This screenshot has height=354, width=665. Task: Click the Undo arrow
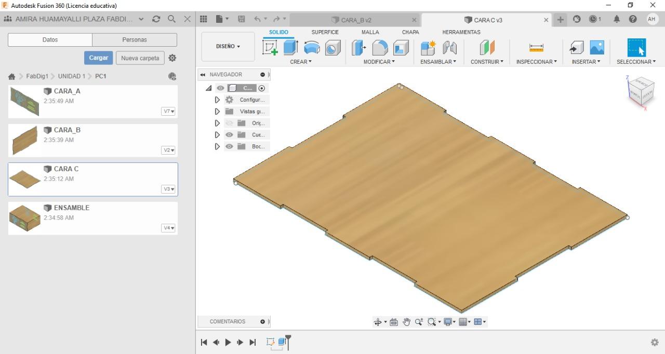257,19
